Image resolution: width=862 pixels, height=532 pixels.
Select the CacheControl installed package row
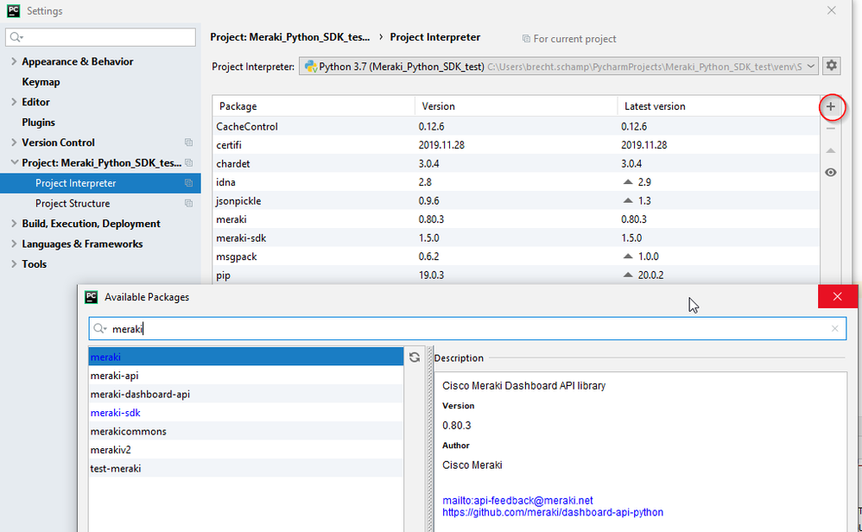pyautogui.click(x=516, y=126)
